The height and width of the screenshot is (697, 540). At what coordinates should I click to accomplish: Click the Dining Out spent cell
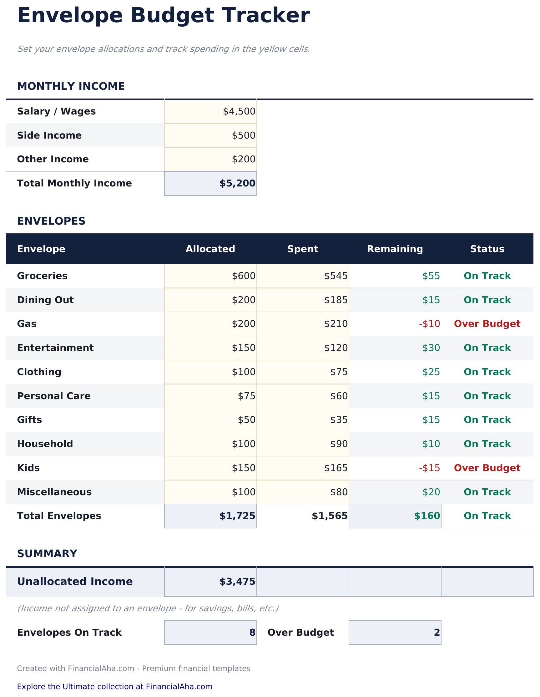point(303,300)
